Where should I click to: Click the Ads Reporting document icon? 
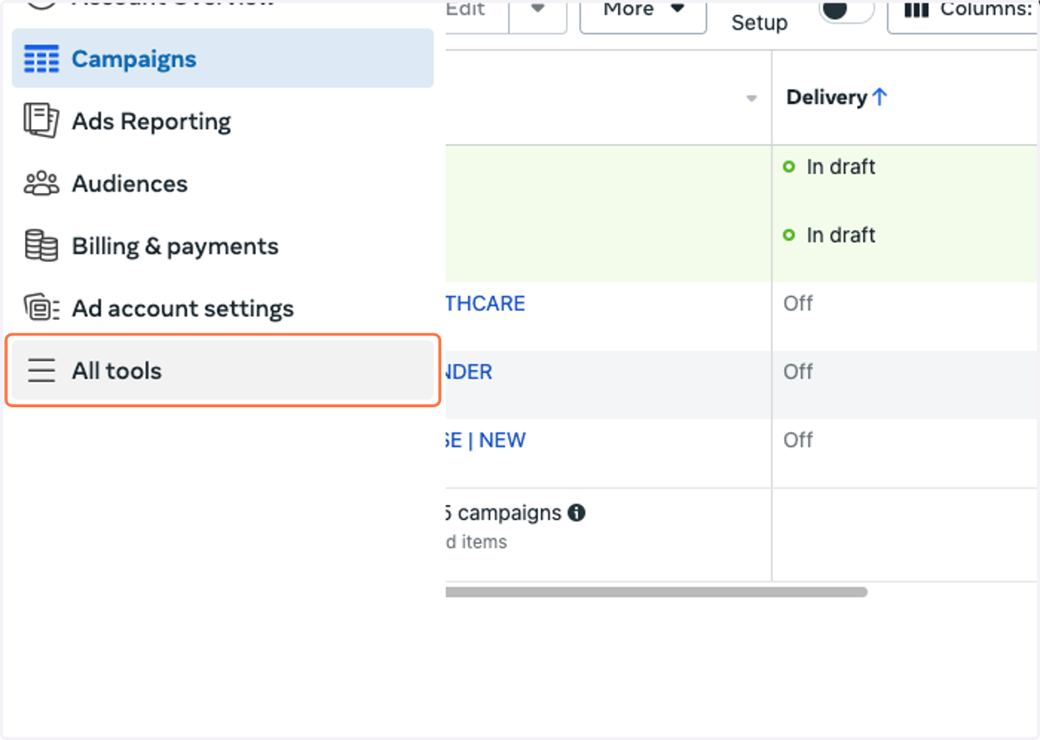pos(41,120)
